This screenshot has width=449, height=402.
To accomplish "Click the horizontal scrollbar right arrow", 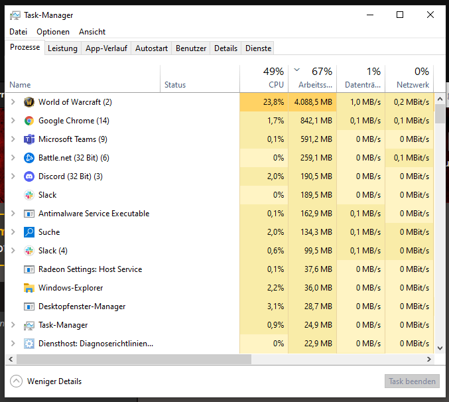I will point(428,359).
